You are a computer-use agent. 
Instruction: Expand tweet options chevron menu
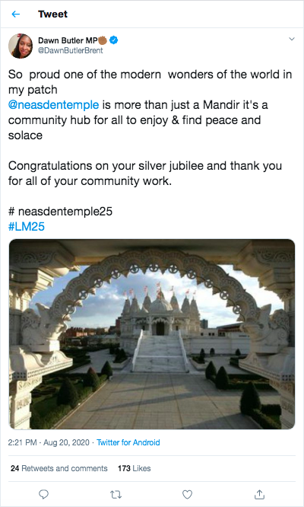pyautogui.click(x=291, y=39)
